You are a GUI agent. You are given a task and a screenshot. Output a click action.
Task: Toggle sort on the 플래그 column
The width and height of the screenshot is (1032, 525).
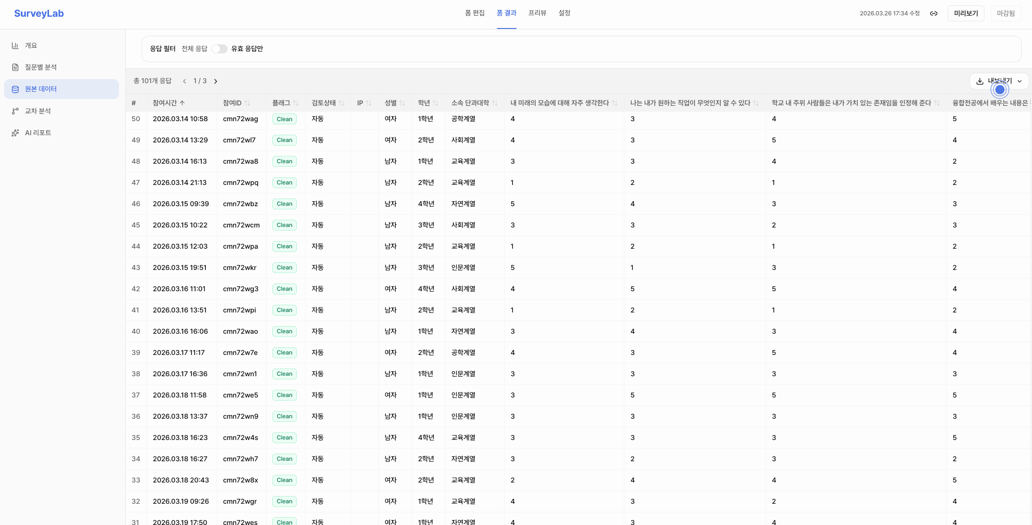[295, 103]
